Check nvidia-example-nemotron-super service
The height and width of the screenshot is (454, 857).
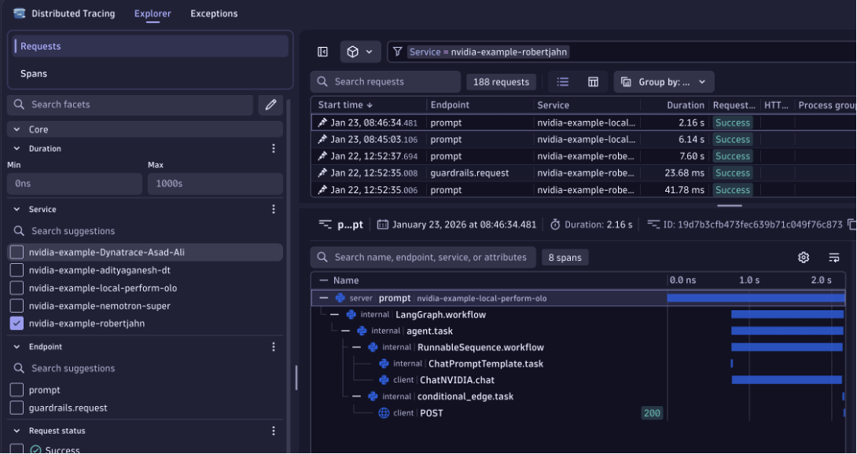pyautogui.click(x=17, y=306)
